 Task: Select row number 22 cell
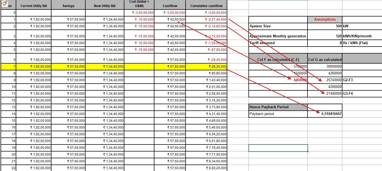[8, 168]
